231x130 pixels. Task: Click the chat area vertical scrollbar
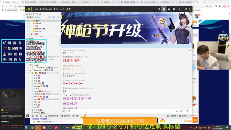coord(191,50)
